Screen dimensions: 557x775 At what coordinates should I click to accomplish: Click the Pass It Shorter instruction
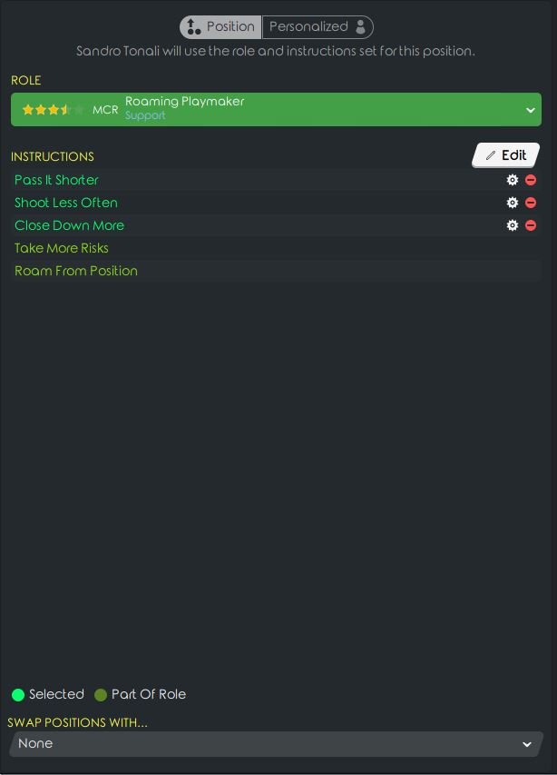(x=56, y=180)
